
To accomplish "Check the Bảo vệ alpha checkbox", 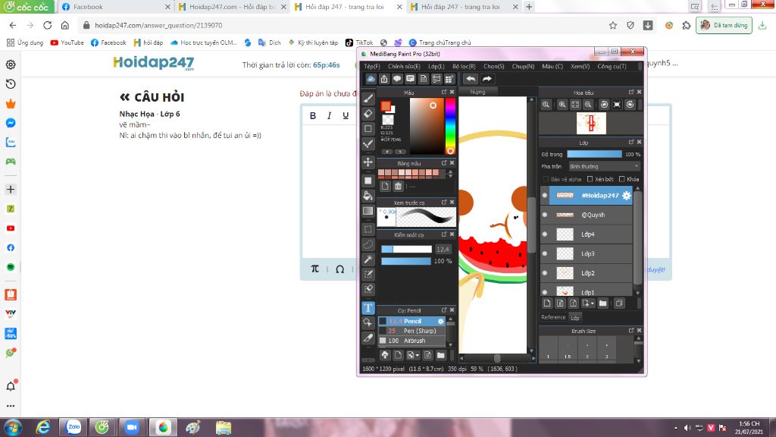I will (546, 179).
